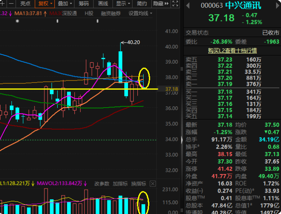This screenshot has height=214, width=281.
Task: Click 改参数 to edit indicator parameters
Action: (x=102, y=184)
